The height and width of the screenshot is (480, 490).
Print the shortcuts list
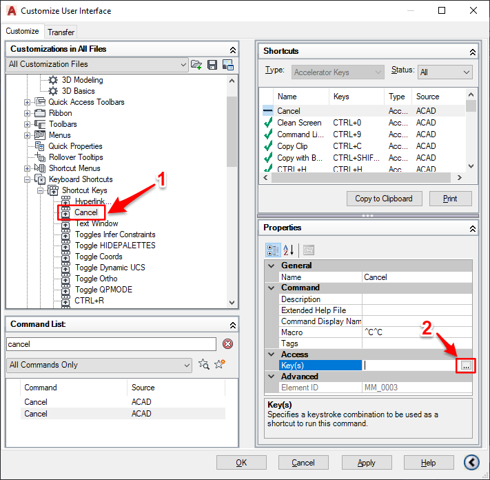click(x=450, y=199)
